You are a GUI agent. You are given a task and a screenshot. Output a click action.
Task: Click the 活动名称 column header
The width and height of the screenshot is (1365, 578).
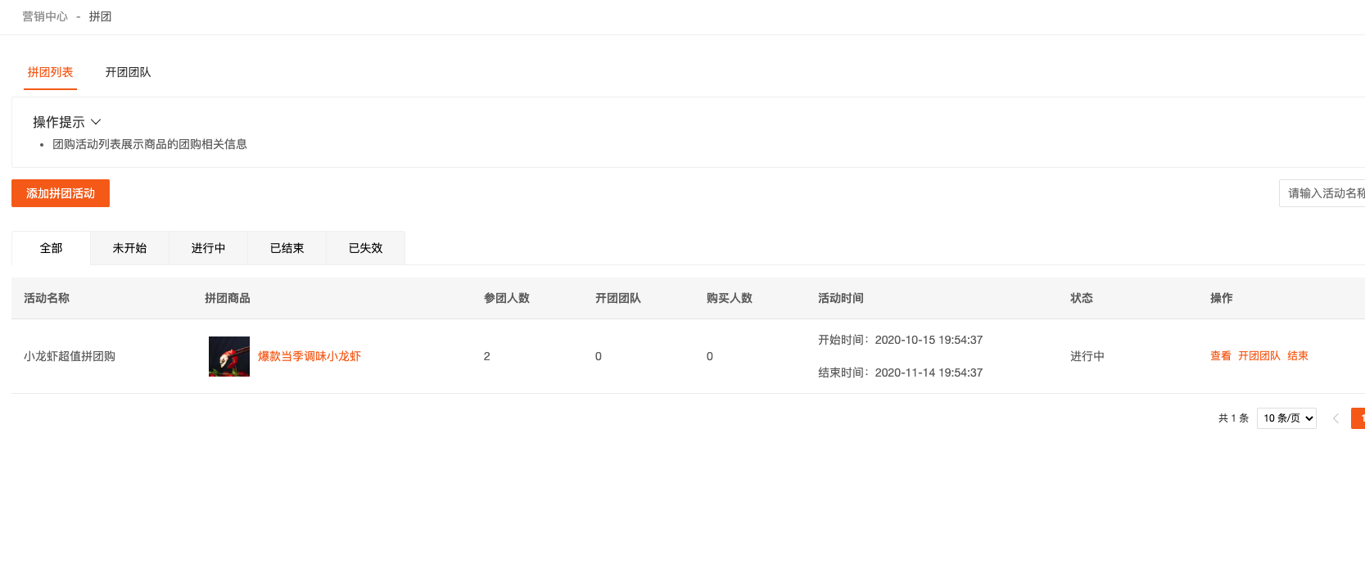click(47, 298)
